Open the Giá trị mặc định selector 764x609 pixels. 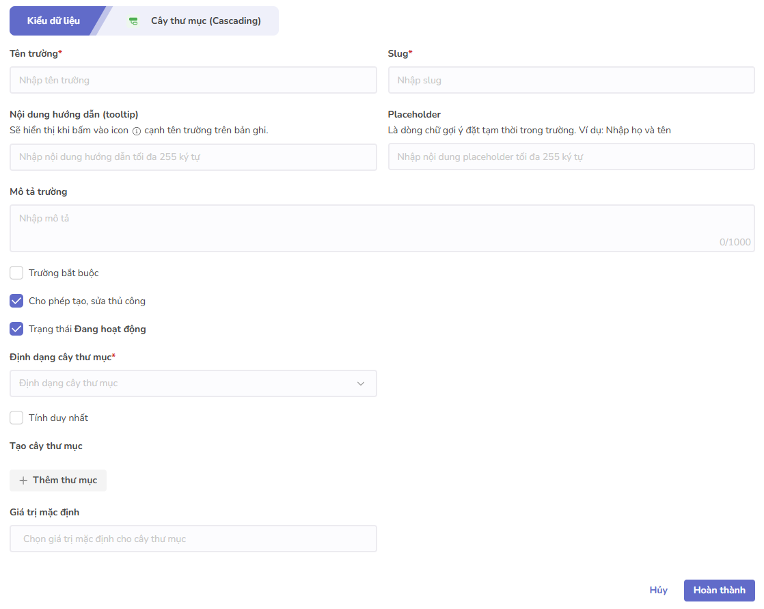(193, 539)
